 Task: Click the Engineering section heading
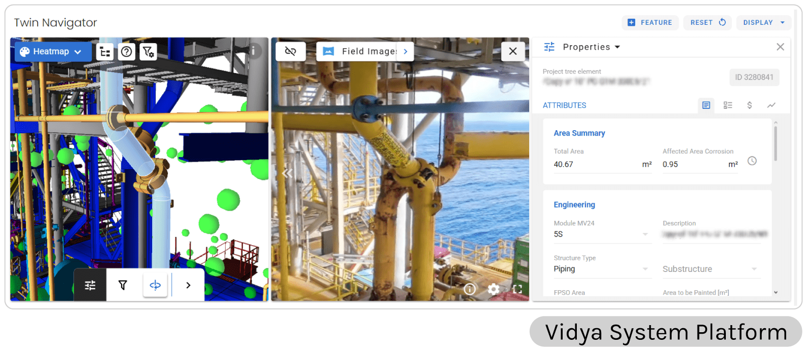(x=574, y=205)
